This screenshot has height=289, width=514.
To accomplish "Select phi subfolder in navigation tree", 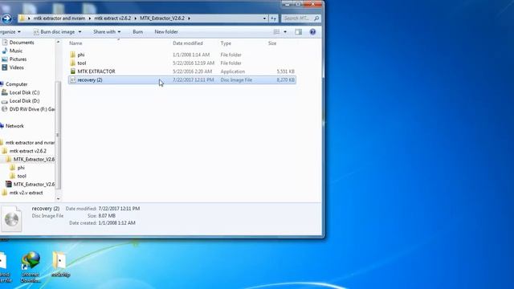I will (x=21, y=168).
